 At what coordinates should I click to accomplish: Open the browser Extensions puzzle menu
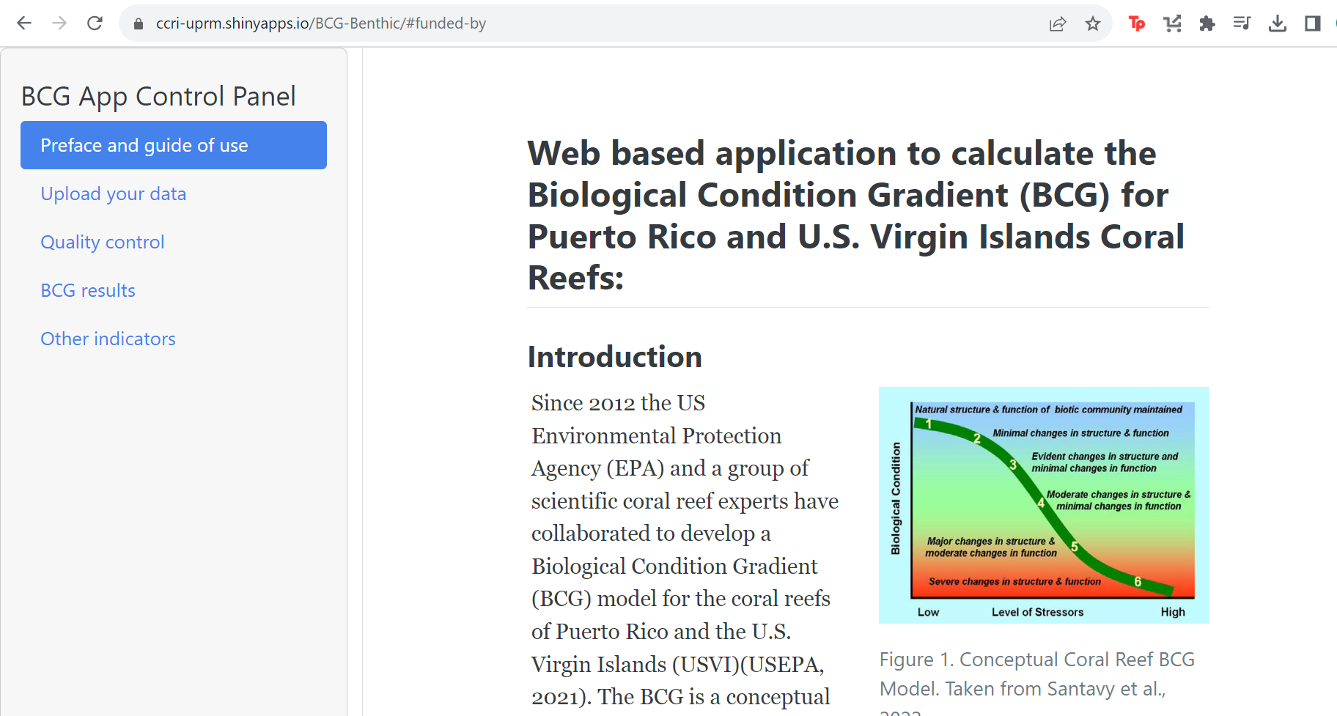[x=1207, y=23]
